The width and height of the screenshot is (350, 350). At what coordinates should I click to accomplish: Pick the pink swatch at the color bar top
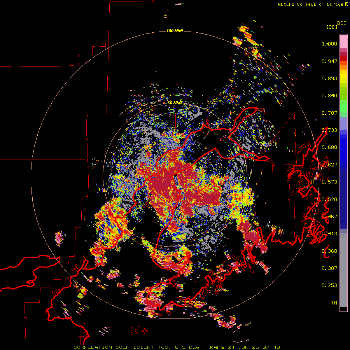pos(343,41)
